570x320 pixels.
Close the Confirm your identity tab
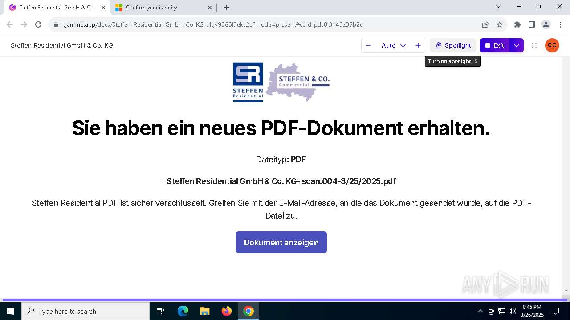(x=210, y=8)
